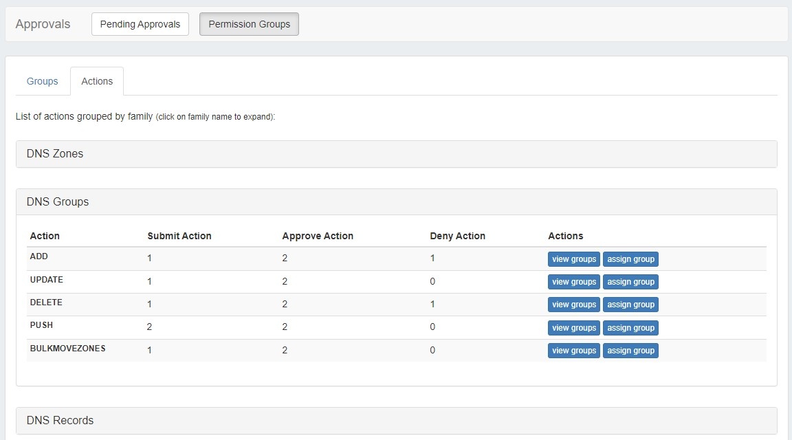Assign group to the BULKMOVEZONES action
The height and width of the screenshot is (440, 792).
click(x=630, y=351)
